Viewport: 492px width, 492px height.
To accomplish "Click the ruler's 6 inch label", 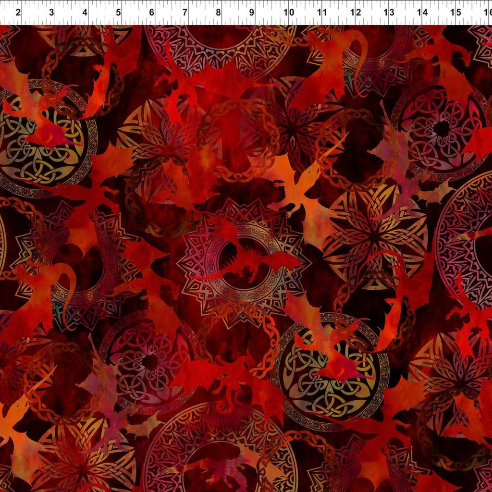I will pos(151,12).
